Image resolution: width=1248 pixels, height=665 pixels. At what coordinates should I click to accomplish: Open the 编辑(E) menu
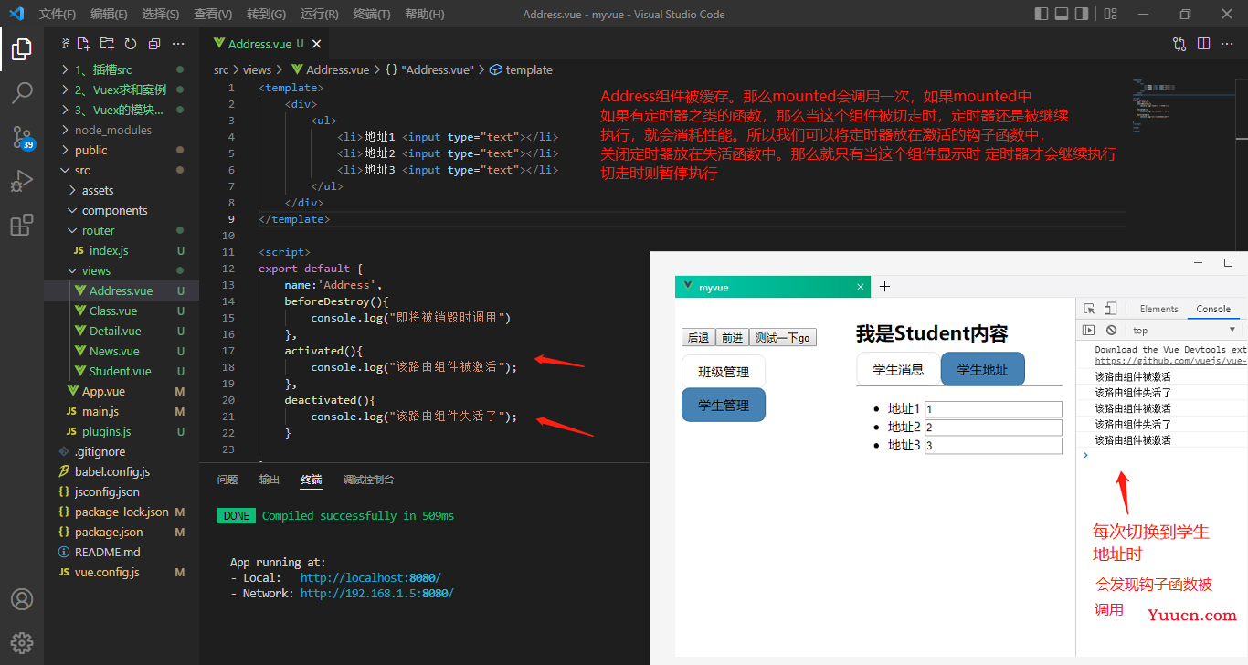tap(109, 14)
